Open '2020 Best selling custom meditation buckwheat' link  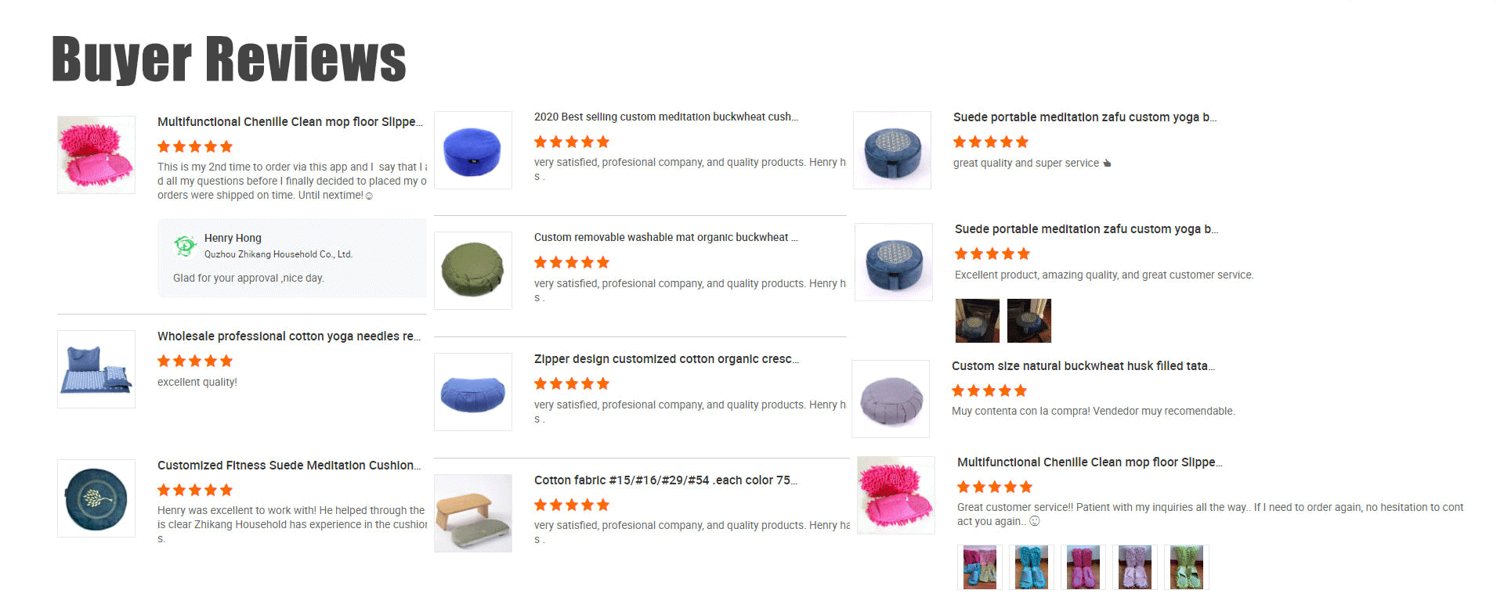coord(667,117)
